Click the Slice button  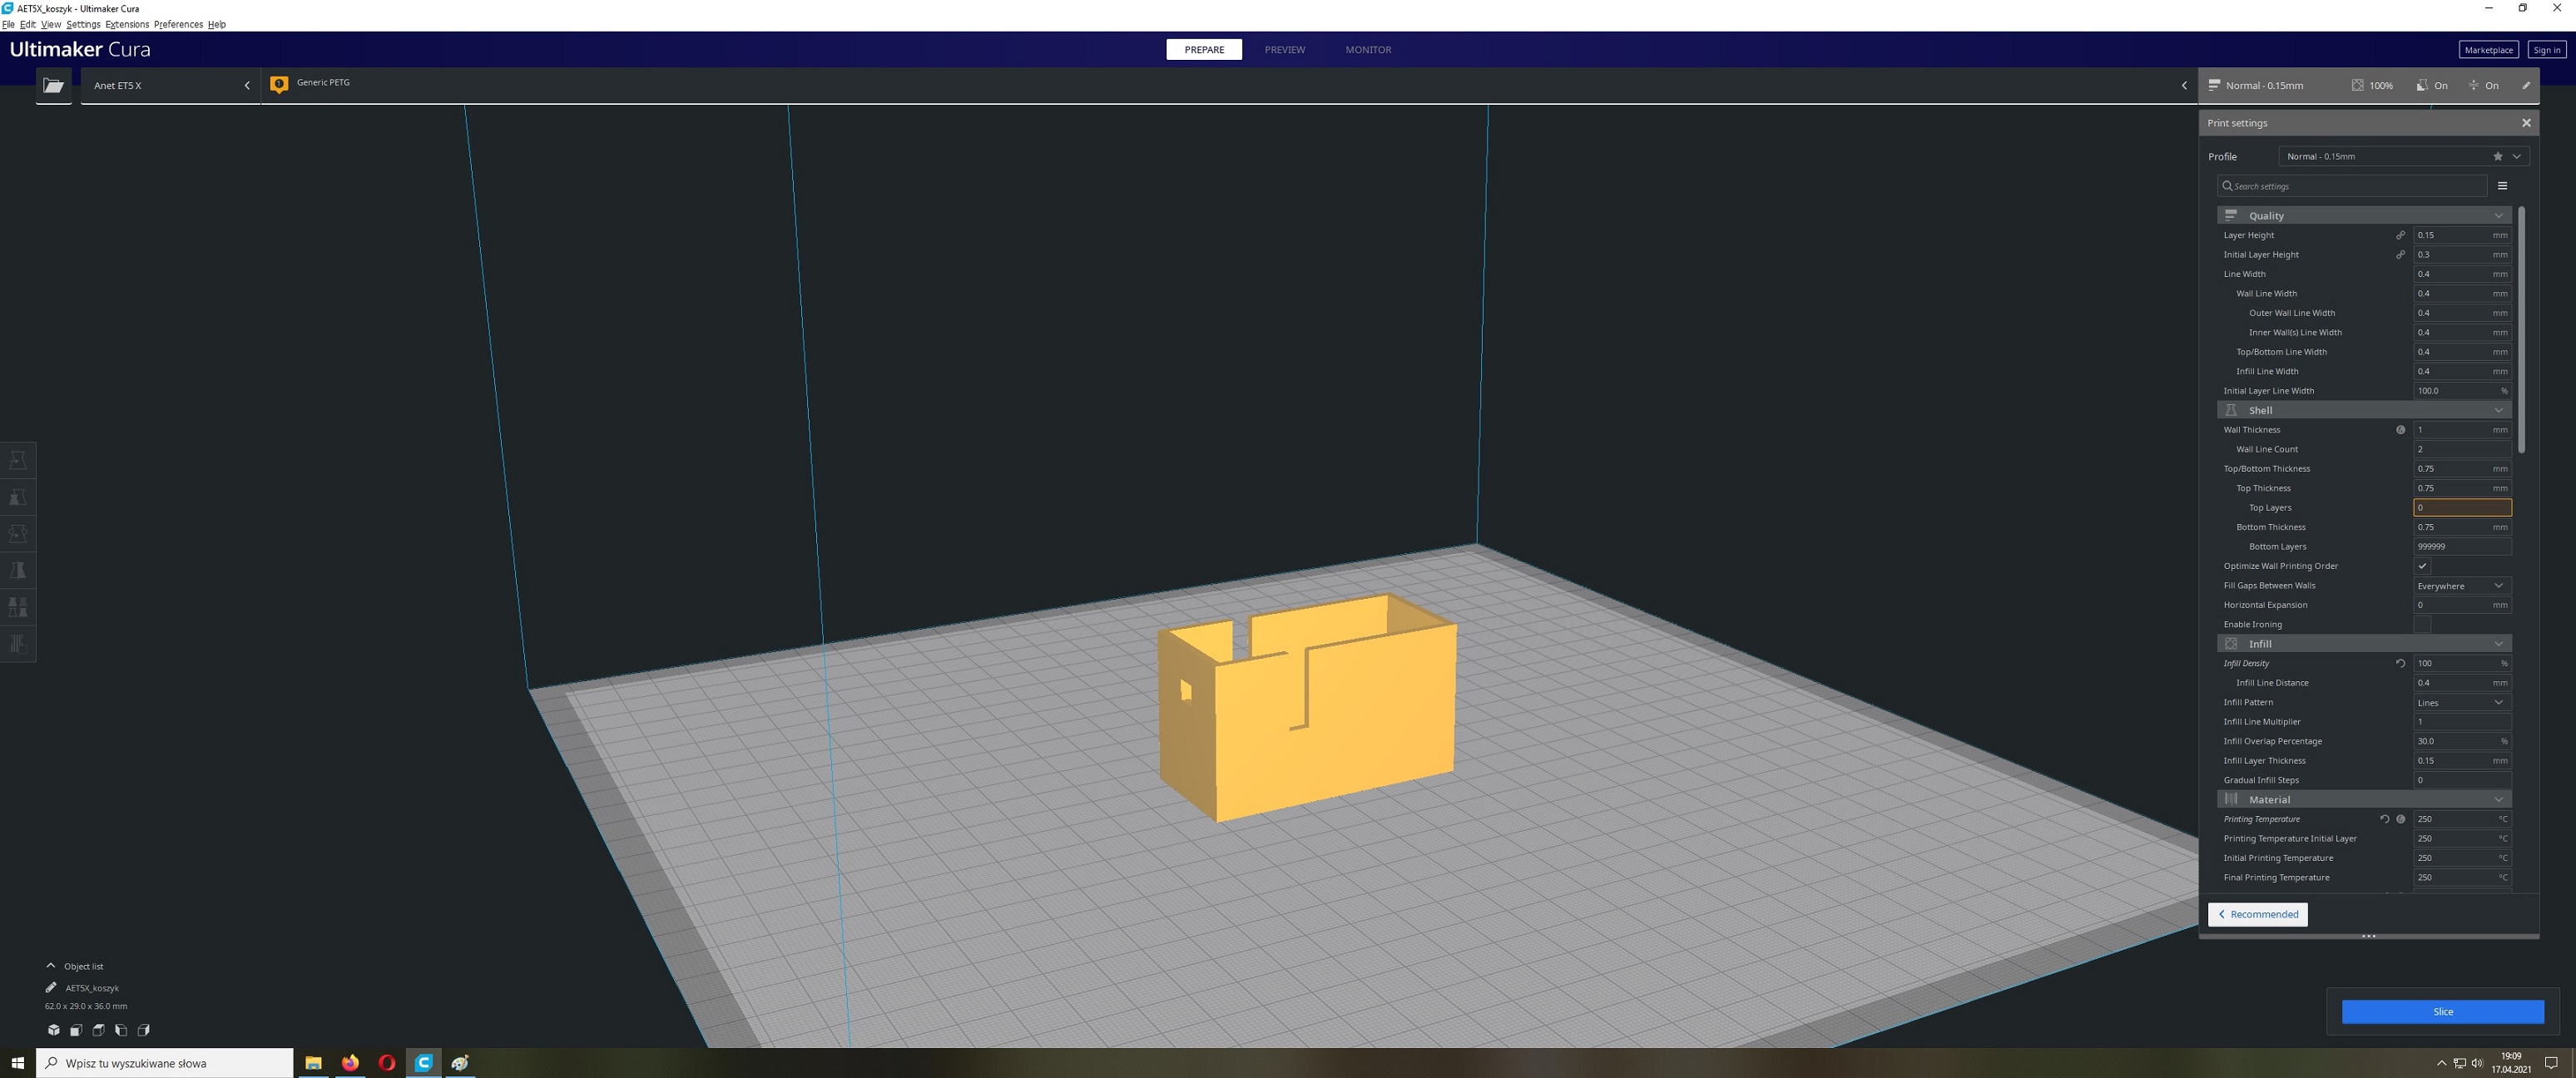pyautogui.click(x=2442, y=1012)
